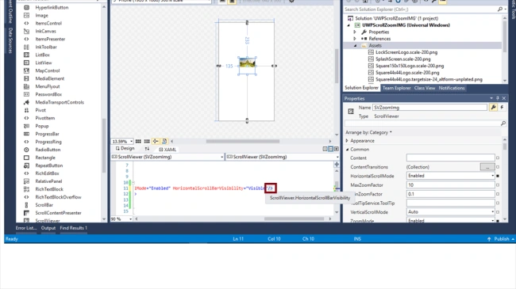
Task: Click the Properties search magnifier icon
Action: click(x=503, y=124)
